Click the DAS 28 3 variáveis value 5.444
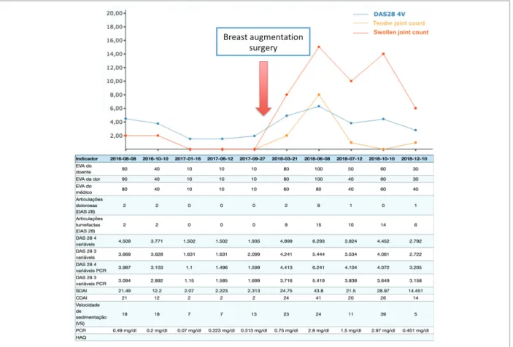Image resolution: width=513 pixels, height=347 pixels. point(319,254)
